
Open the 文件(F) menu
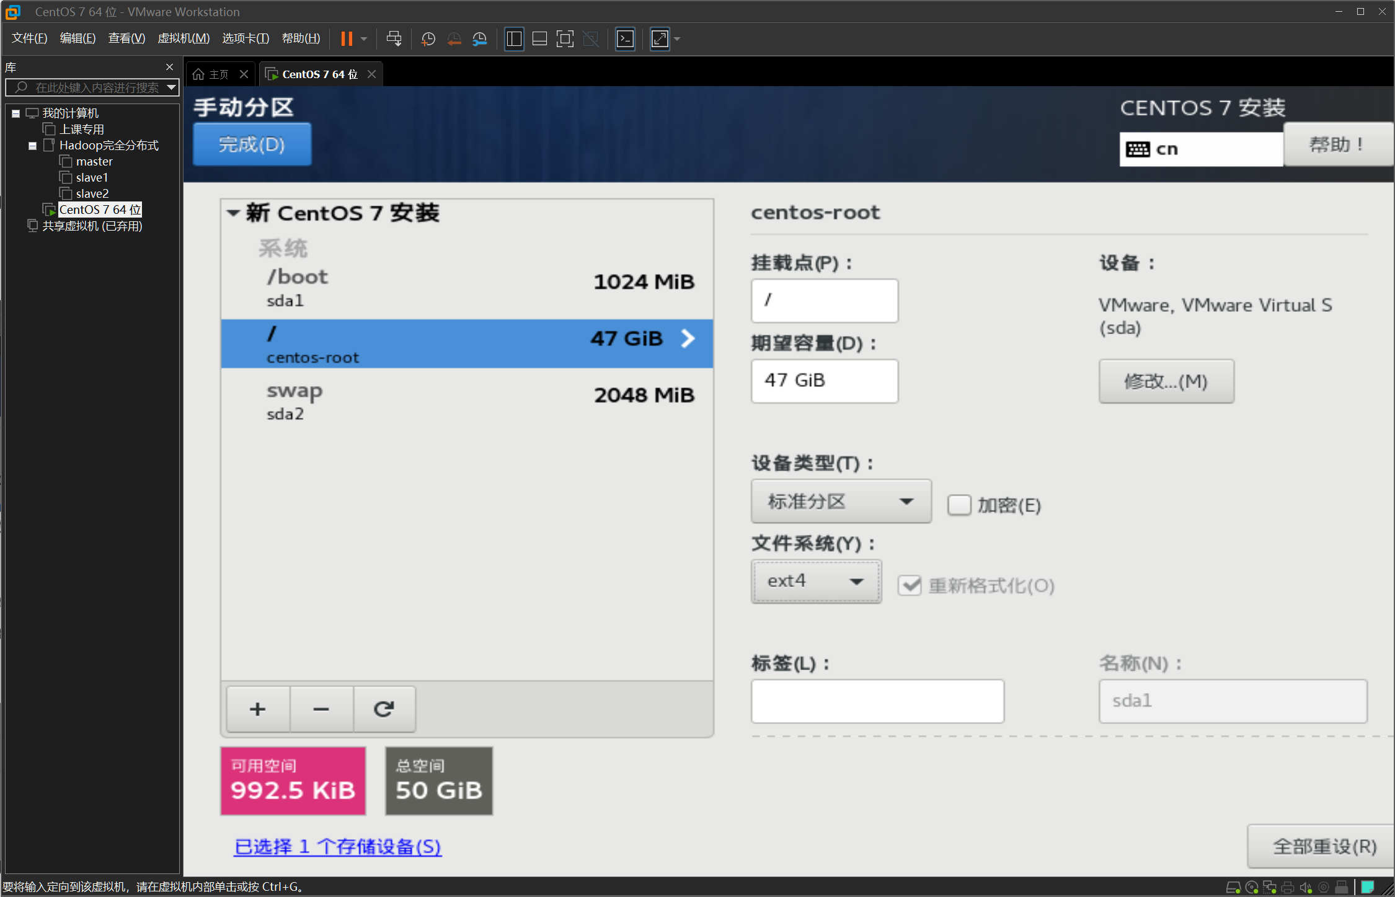[x=29, y=38]
